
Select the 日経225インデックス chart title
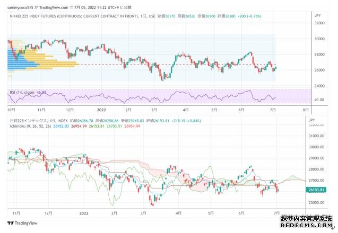click(29, 121)
